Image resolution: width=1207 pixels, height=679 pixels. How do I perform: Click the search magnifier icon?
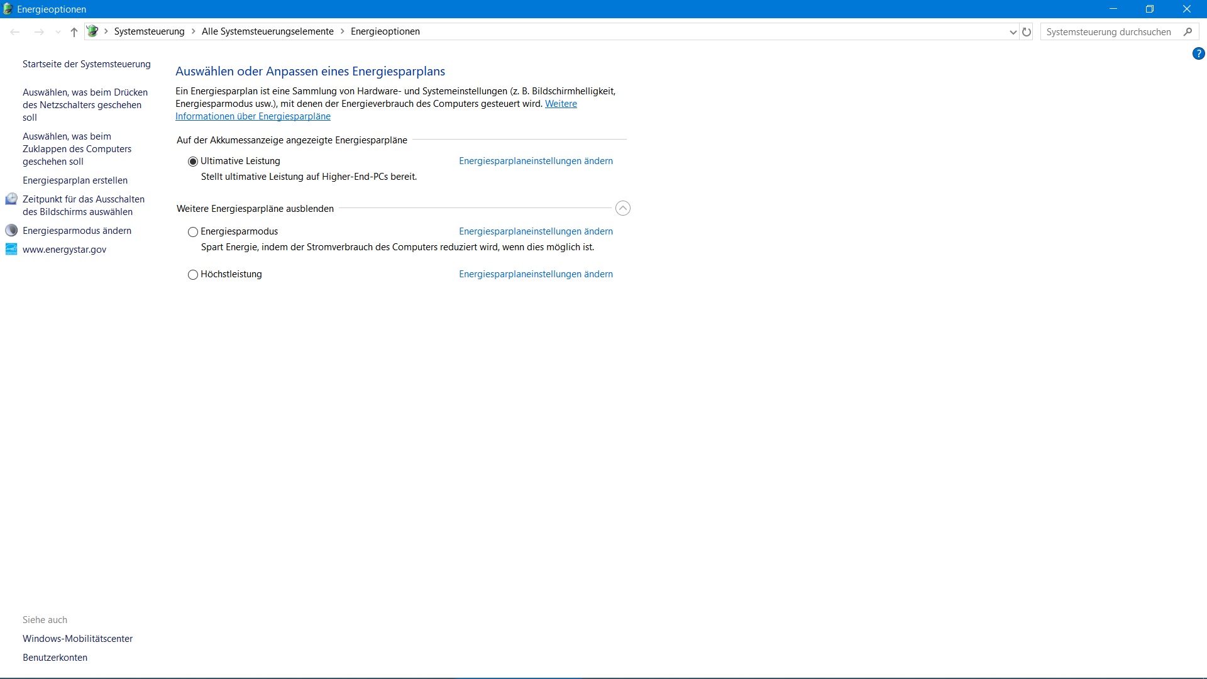click(1188, 32)
